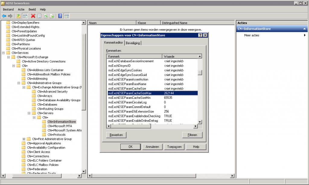Select msExchESEParamEnableOnlineDefrag attribute row
This screenshot has height=185, width=309.
click(x=152, y=121)
